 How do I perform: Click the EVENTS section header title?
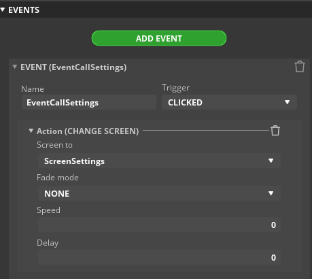(x=24, y=10)
